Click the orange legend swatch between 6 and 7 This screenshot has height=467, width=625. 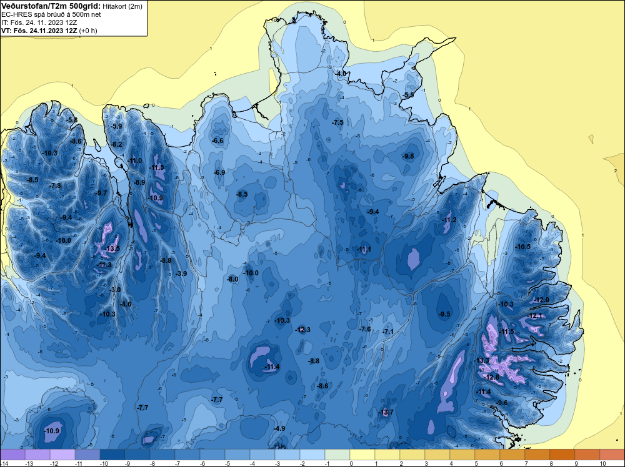(x=512, y=455)
